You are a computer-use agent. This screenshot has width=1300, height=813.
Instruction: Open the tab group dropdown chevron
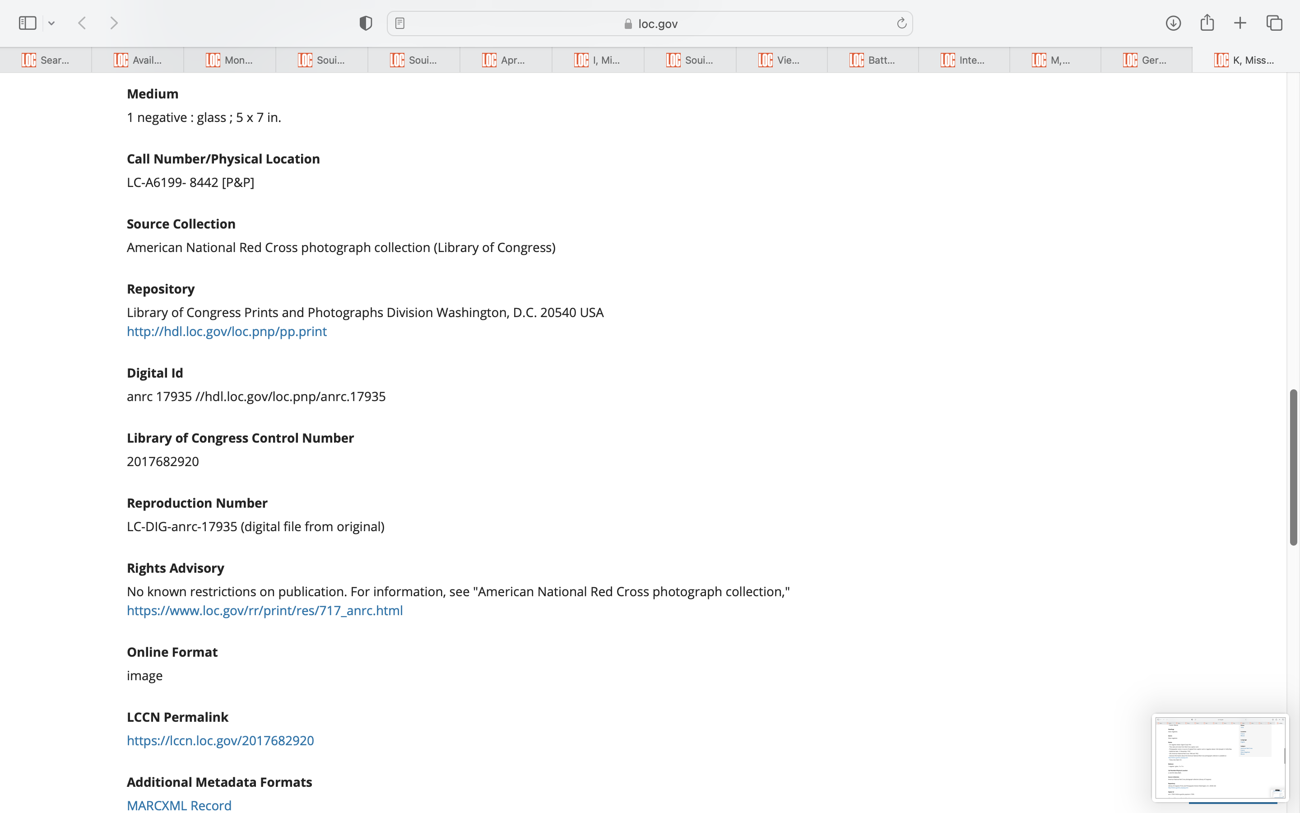(51, 23)
